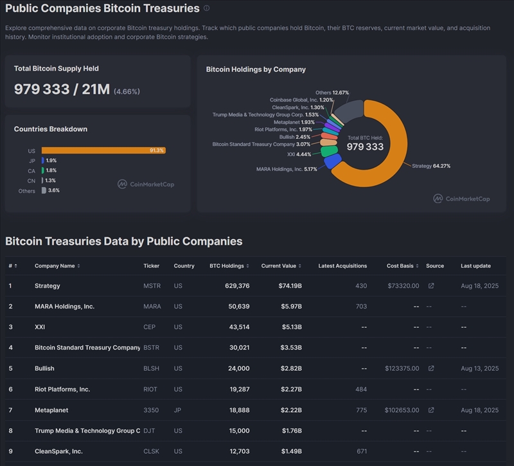Click the Strategy company name in row 1
Image resolution: width=514 pixels, height=466 pixels.
pyautogui.click(x=48, y=286)
